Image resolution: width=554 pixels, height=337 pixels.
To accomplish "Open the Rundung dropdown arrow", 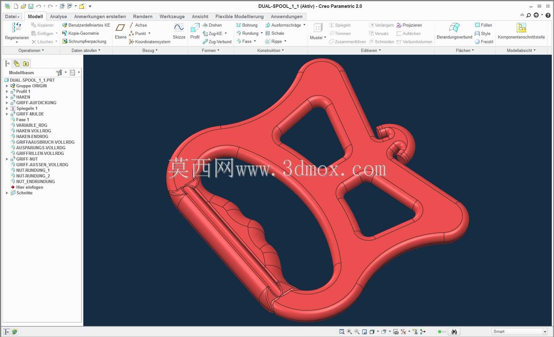I will click(262, 33).
